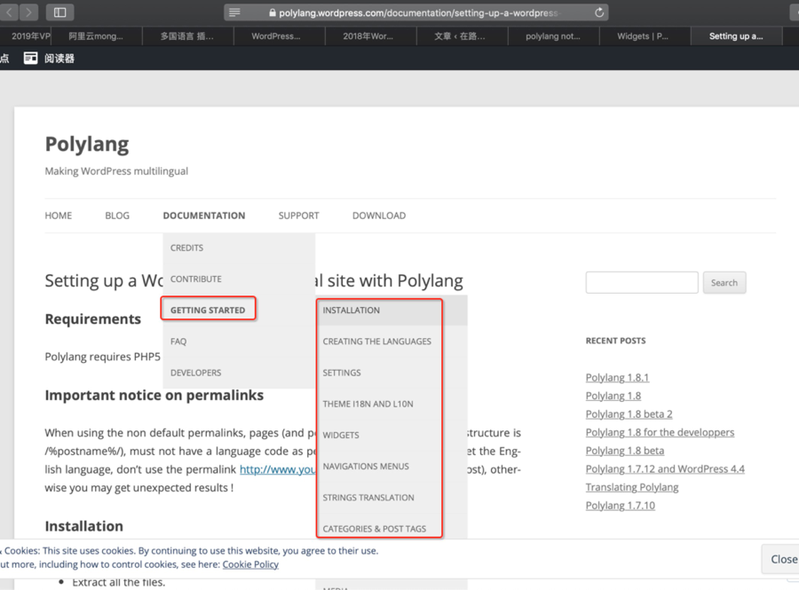Select CREDITS in the Documentation submenu
Viewport: 799px width, 590px height.
pyautogui.click(x=239, y=248)
